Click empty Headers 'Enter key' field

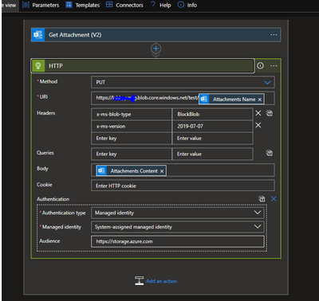[132, 139]
